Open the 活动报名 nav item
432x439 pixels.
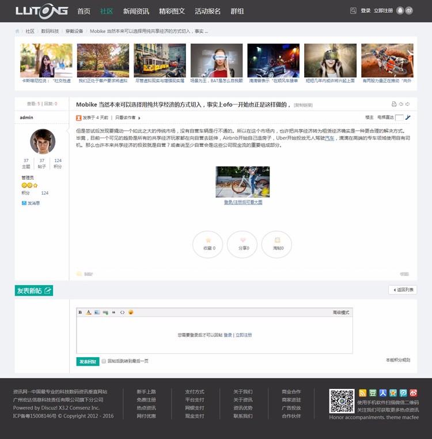[208, 11]
